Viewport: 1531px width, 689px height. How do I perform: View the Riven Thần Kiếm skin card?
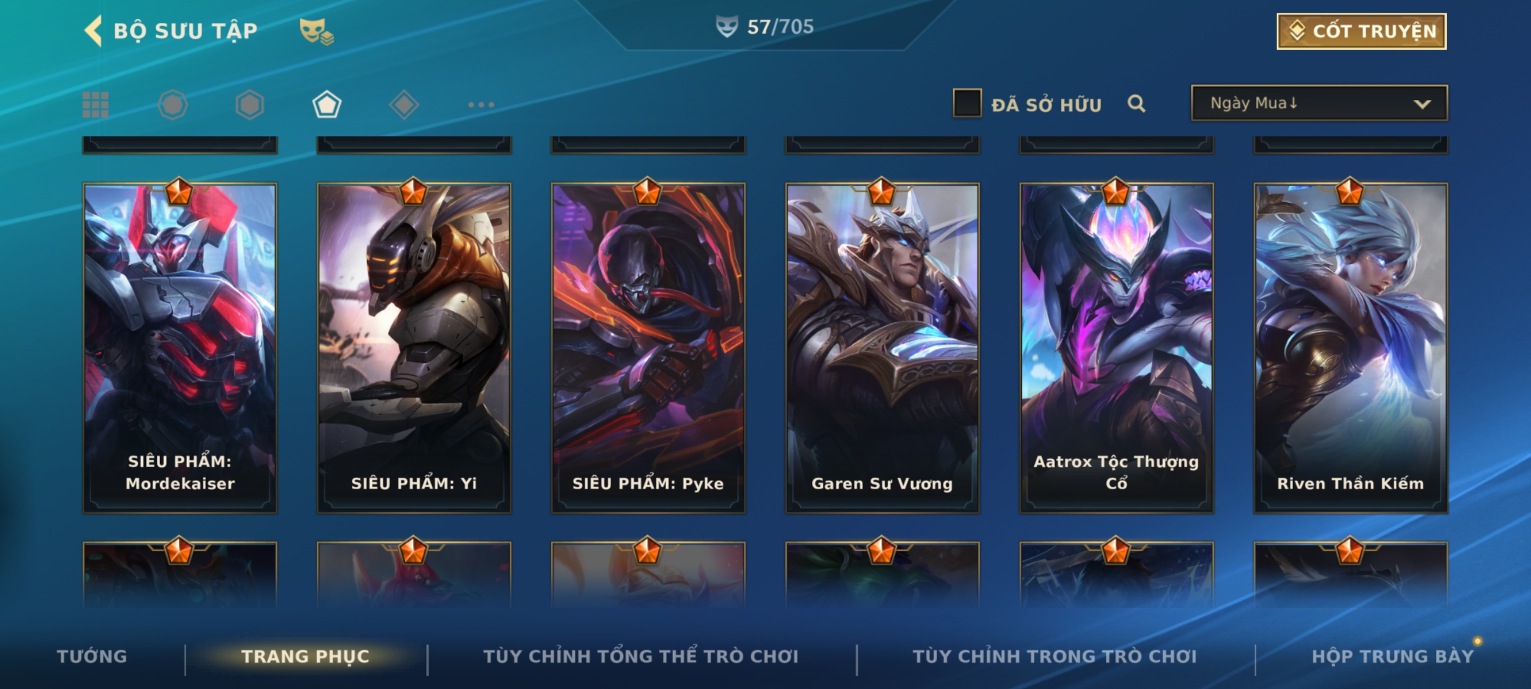(1350, 348)
